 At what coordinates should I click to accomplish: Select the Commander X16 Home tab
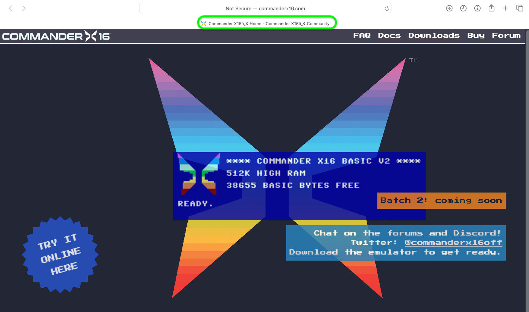(267, 24)
